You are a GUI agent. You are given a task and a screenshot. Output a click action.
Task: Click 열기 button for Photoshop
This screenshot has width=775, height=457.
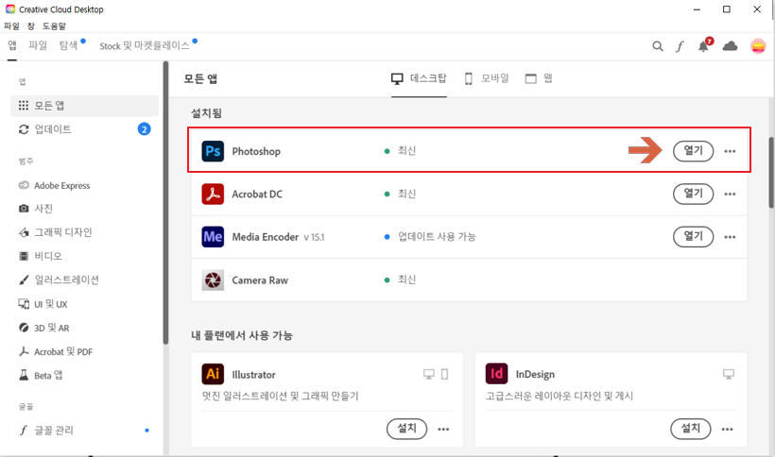(693, 151)
